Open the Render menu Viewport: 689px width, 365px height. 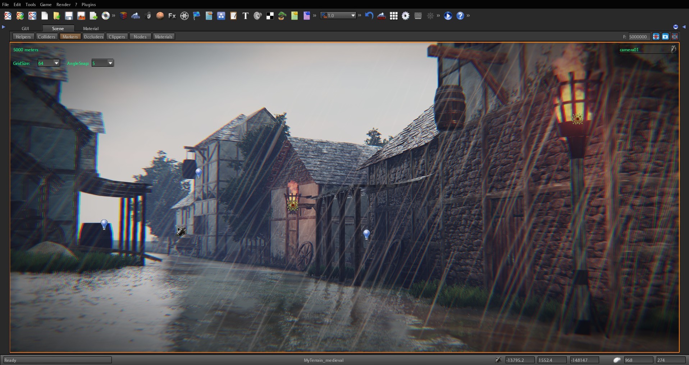click(64, 4)
